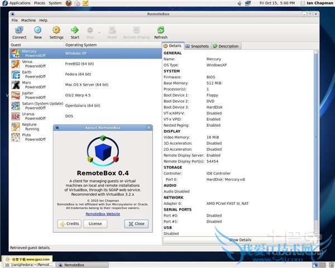Click the Firefox launcher in top panel
335x268 pixels.
click(69, 3)
